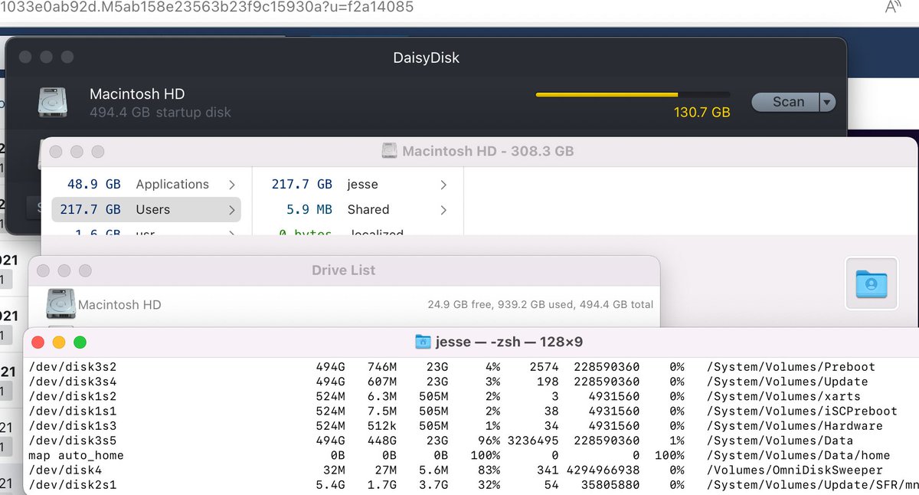Viewport: 919px width, 495px height.
Task: Click the /System/Volumes/Preboot path text
Action: coord(791,366)
